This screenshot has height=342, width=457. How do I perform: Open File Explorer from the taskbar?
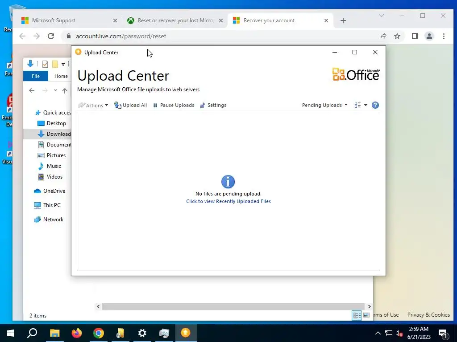pyautogui.click(x=54, y=333)
